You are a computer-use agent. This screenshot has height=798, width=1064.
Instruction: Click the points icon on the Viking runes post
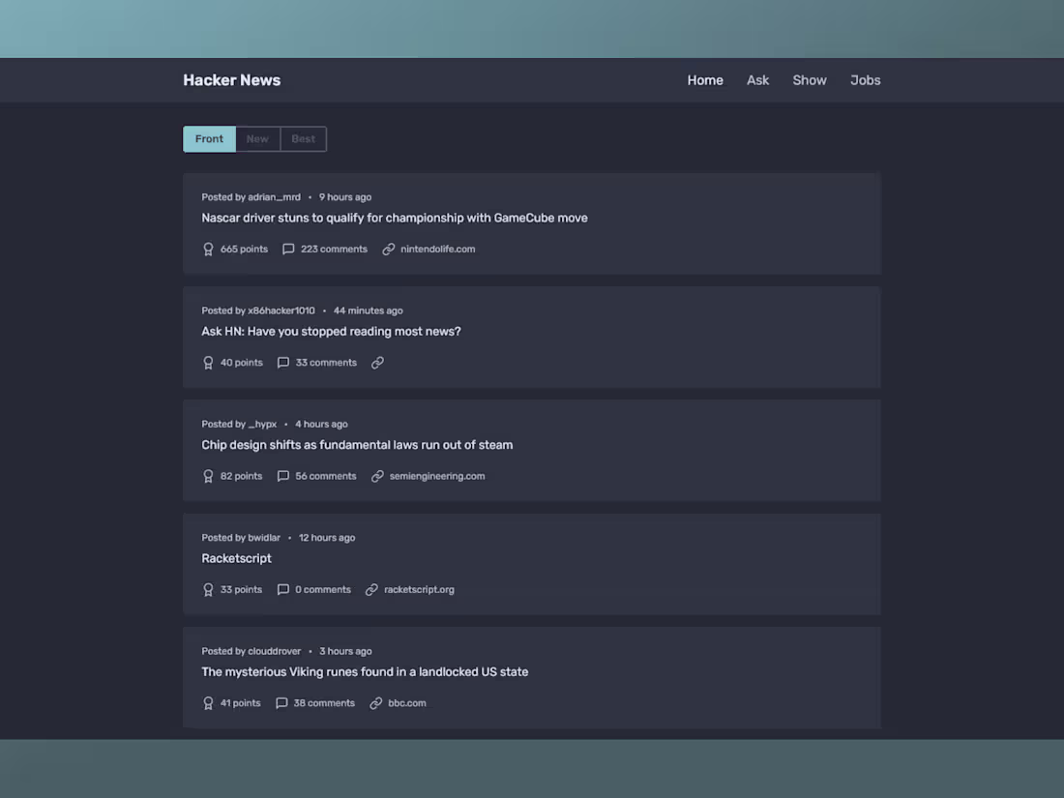pyautogui.click(x=208, y=703)
